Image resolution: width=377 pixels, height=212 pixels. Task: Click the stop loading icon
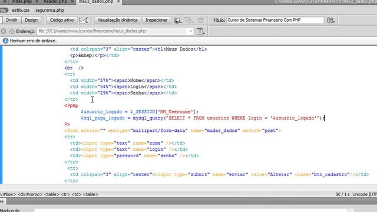4,31
